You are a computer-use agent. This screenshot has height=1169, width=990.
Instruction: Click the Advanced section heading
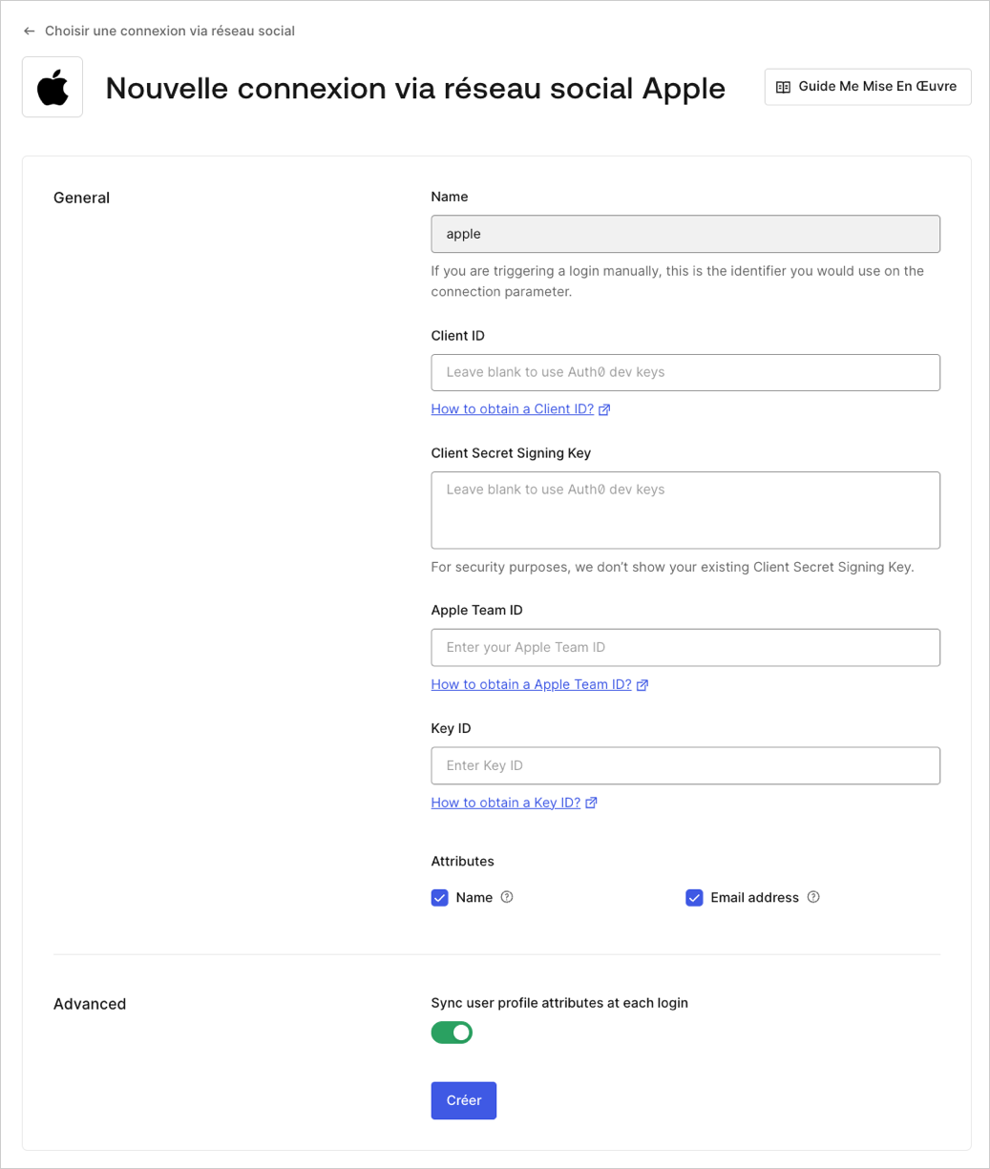90,1004
